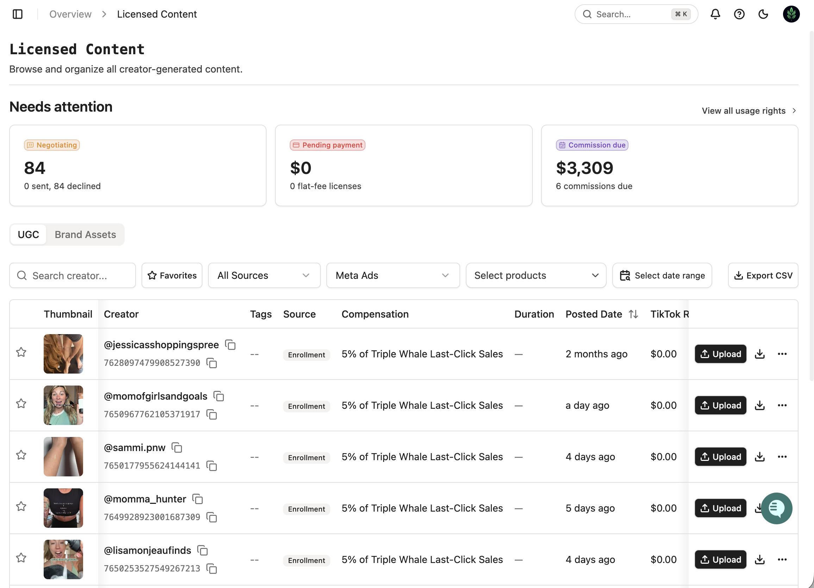Viewport: 814px width, 588px height.
Task: Favorite the @momma_hunter content star
Action: 21,506
